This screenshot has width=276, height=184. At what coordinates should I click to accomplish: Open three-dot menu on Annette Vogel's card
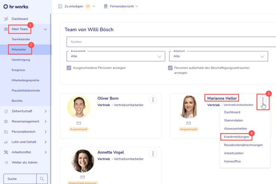pyautogui.click(x=153, y=154)
